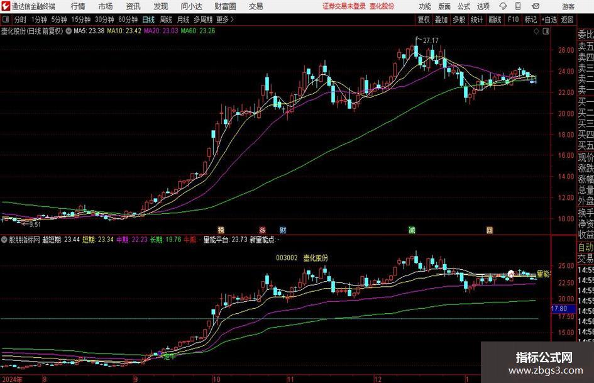594x383 pixels.
Task: Open the F10 company info
Action: click(x=514, y=19)
